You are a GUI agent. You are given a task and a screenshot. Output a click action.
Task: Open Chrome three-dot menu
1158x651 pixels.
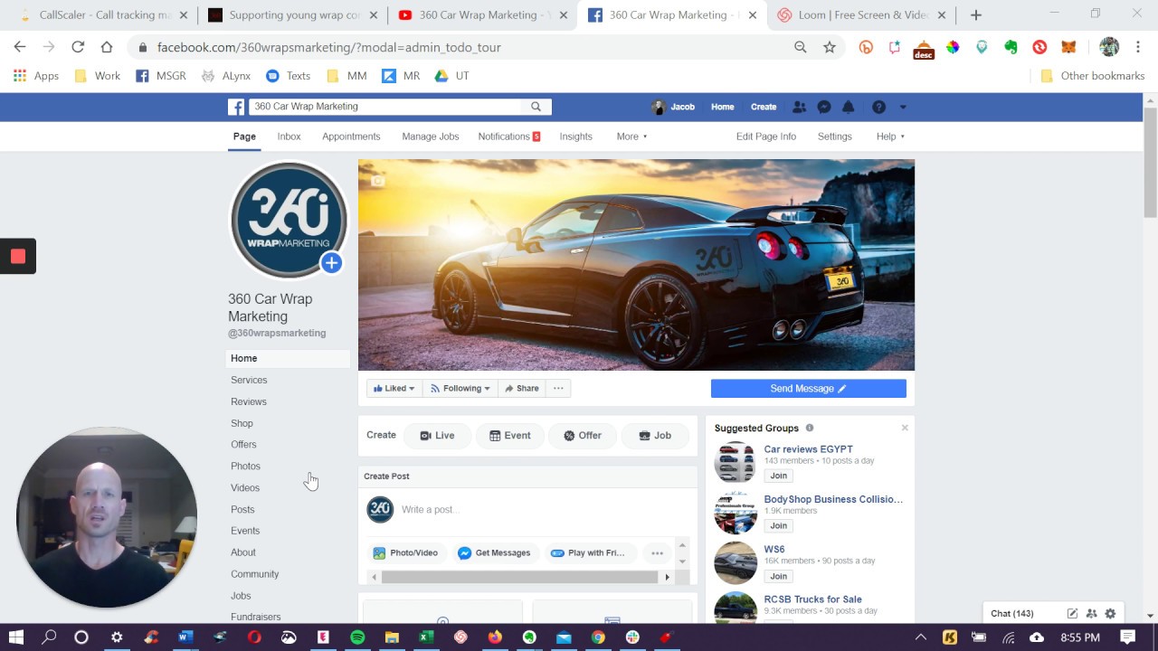click(x=1138, y=47)
